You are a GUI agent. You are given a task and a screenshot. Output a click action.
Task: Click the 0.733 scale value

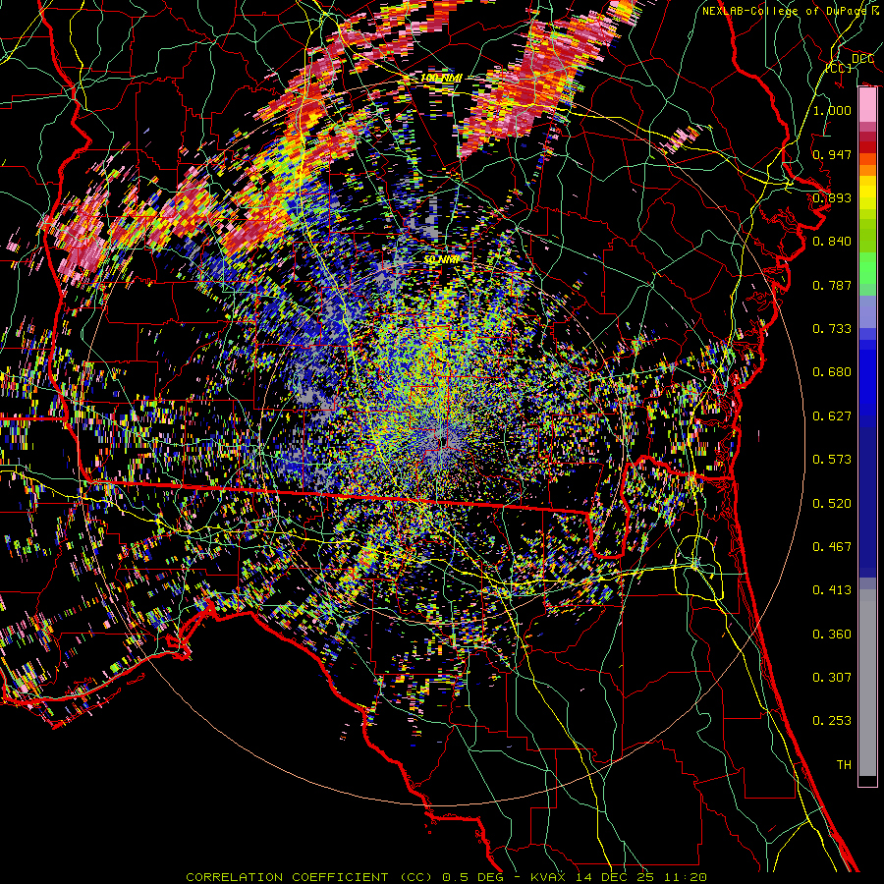pyautogui.click(x=832, y=329)
